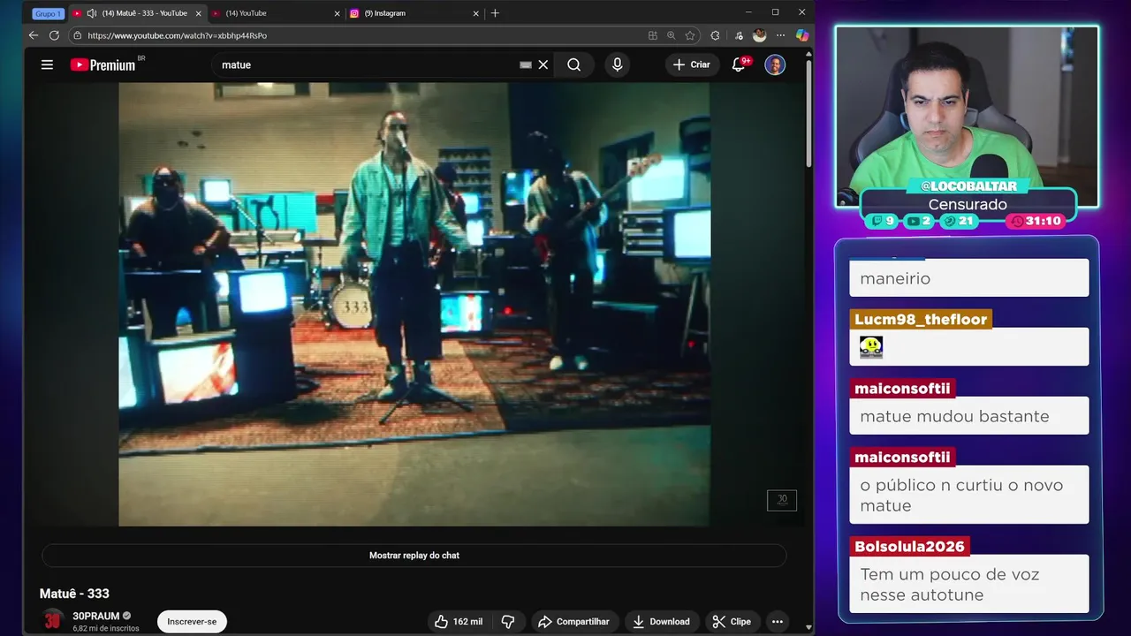Click username Lucm98_thefloor in chat
This screenshot has height=636, width=1131.
921,320
